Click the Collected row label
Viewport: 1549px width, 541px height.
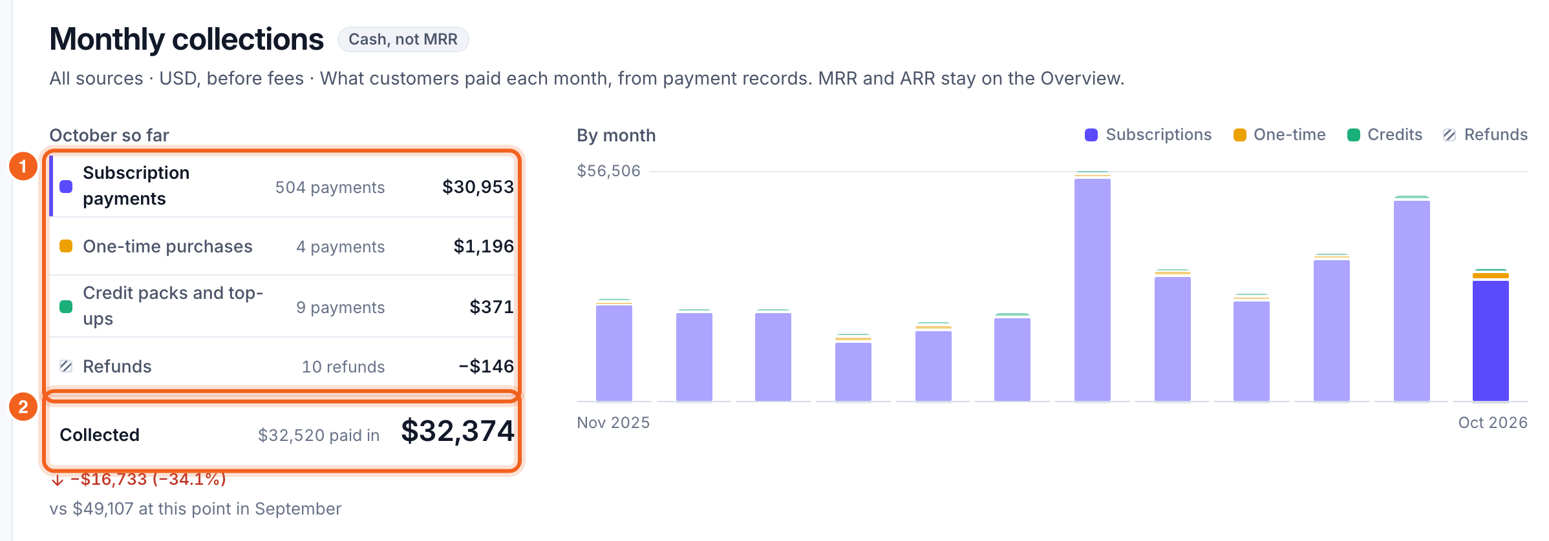coord(100,434)
